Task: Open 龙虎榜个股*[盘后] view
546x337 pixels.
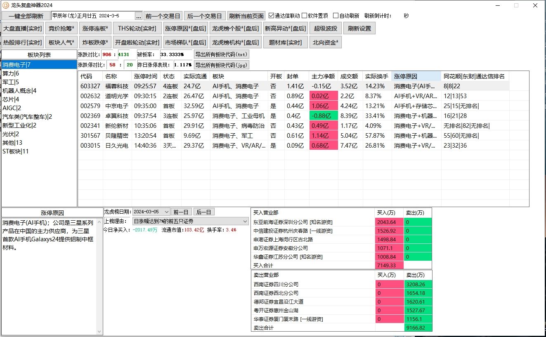Action: [x=236, y=28]
